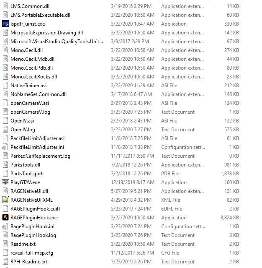Select the Microsoft.Expression.Drawing.dll icon
Viewport: 262px width, 268px height.
[x=5, y=33]
